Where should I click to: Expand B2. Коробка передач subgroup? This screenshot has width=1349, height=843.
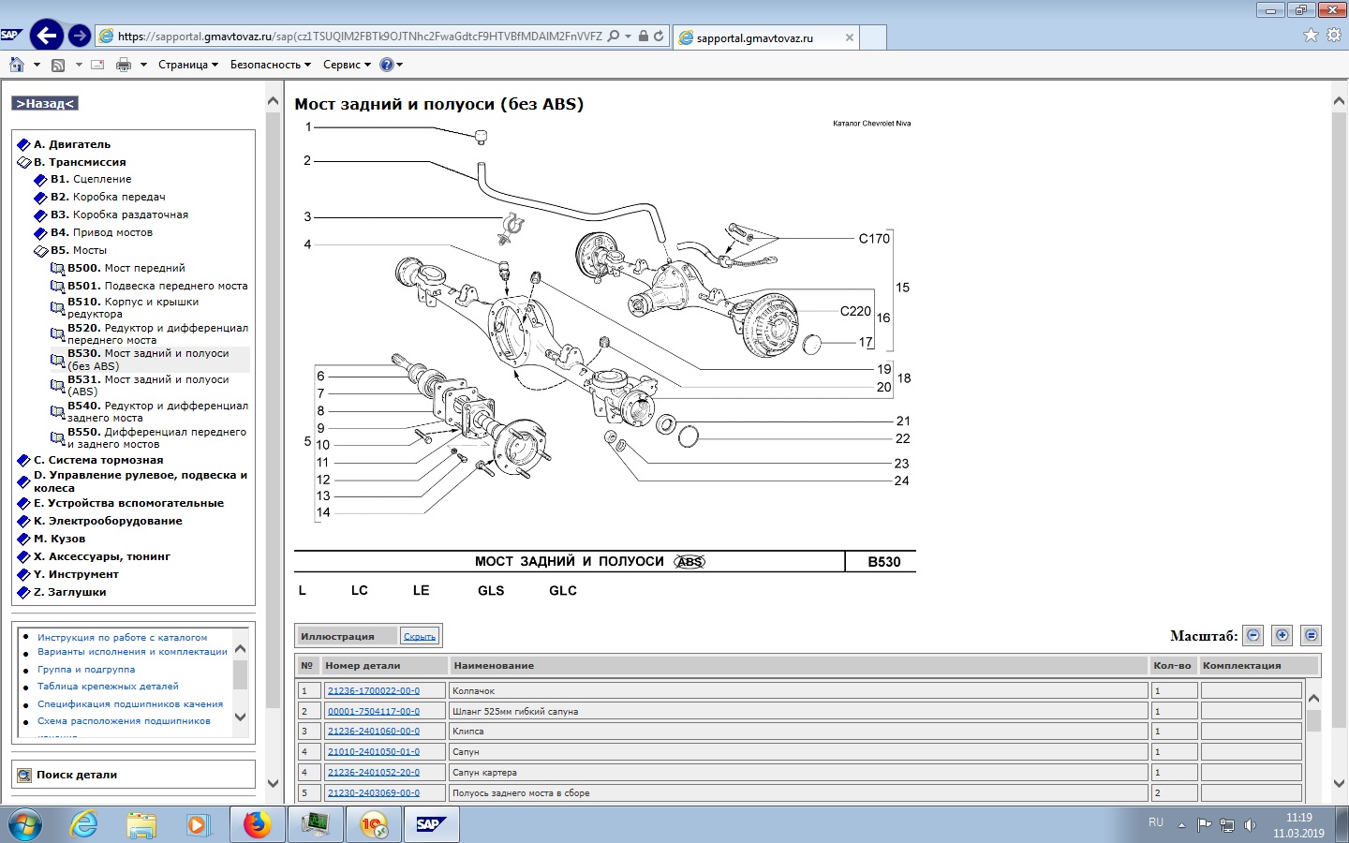click(x=40, y=198)
